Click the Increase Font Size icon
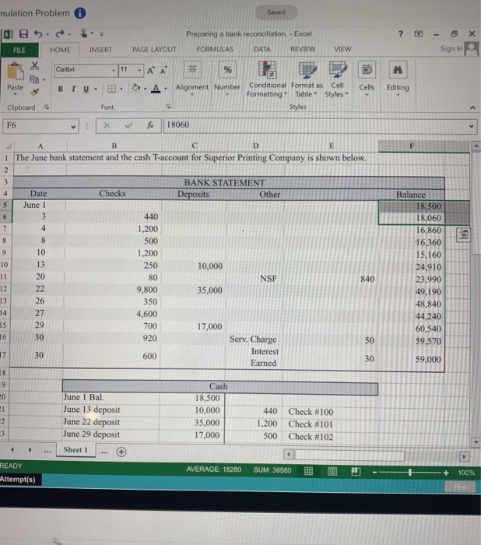 (x=150, y=70)
